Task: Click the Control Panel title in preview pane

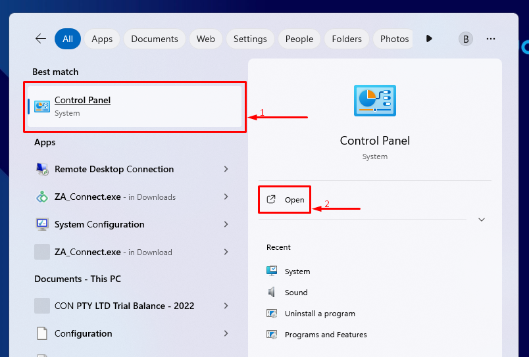Action: click(x=375, y=141)
